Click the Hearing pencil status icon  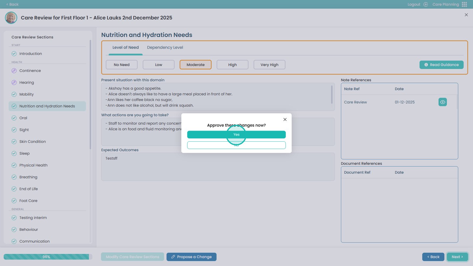click(14, 82)
